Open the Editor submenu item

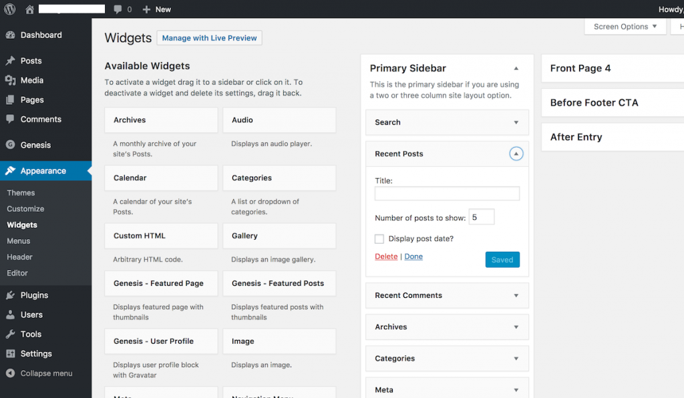17,273
